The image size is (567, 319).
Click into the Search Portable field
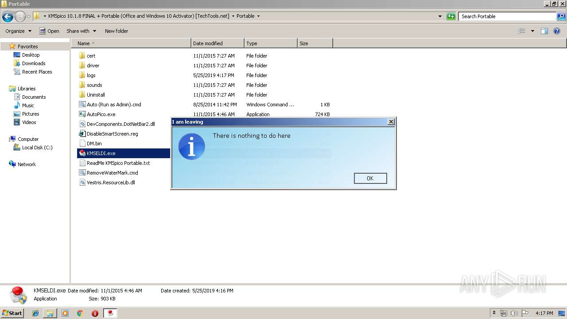coord(508,16)
